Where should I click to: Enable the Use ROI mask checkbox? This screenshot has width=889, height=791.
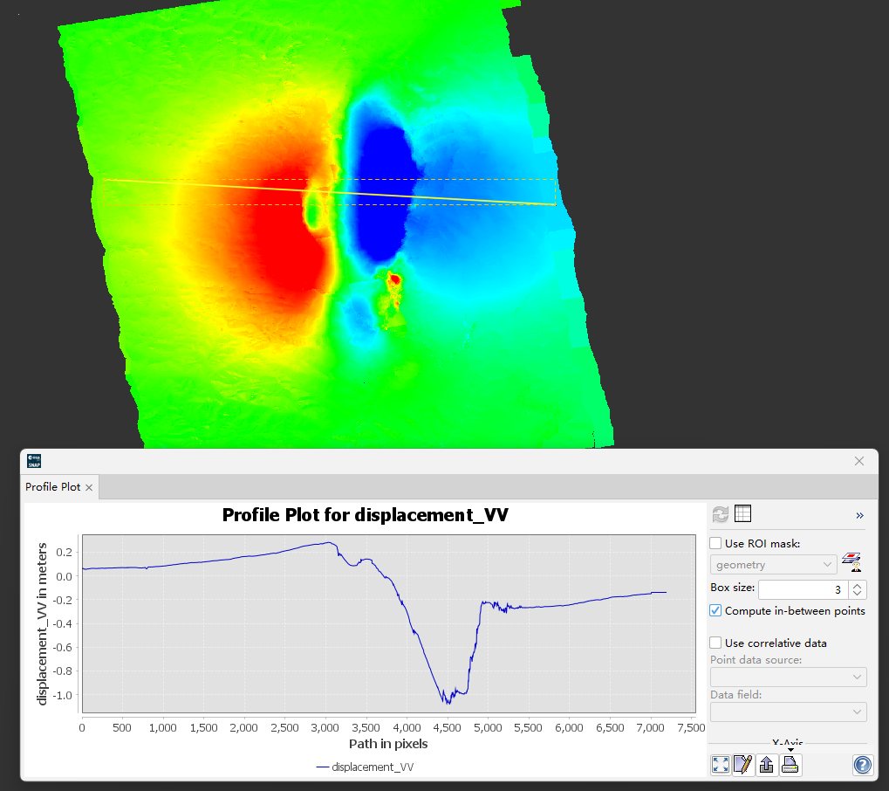coord(715,543)
